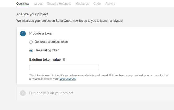Click the 'We initialized your project' intro text

(x=69, y=20)
